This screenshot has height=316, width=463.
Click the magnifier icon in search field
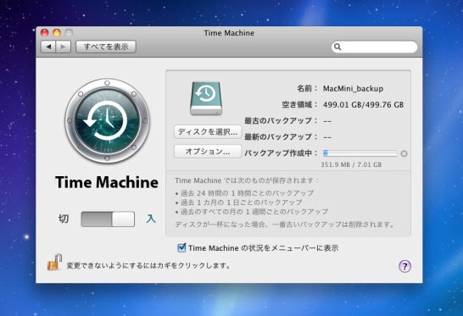pos(337,47)
